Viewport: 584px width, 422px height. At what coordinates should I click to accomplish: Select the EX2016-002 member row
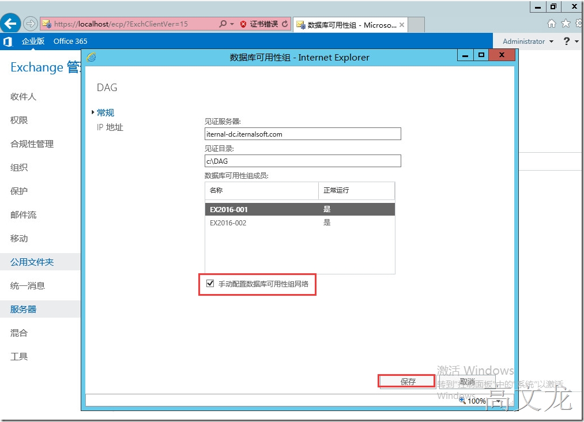[300, 223]
